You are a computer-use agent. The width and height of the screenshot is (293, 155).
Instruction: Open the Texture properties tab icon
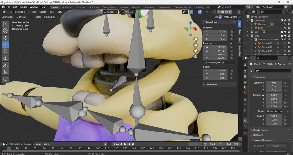coord(245,133)
